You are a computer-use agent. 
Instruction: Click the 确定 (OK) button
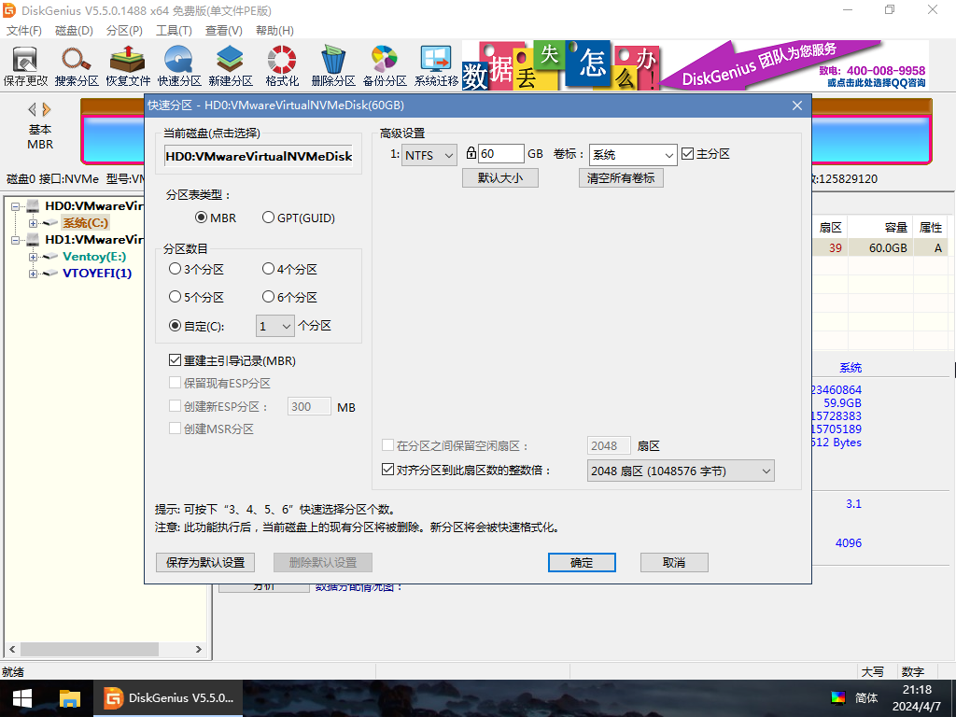click(x=582, y=562)
